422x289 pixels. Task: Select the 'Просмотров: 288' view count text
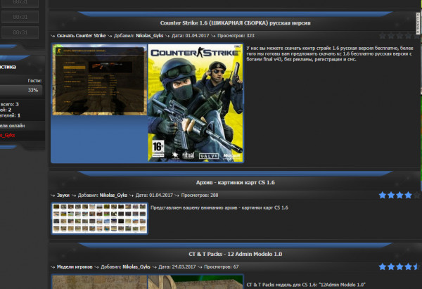(200, 195)
